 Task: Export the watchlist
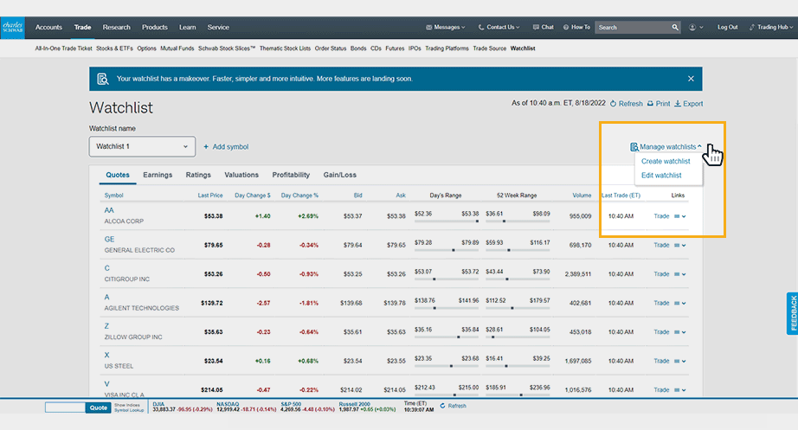[689, 103]
